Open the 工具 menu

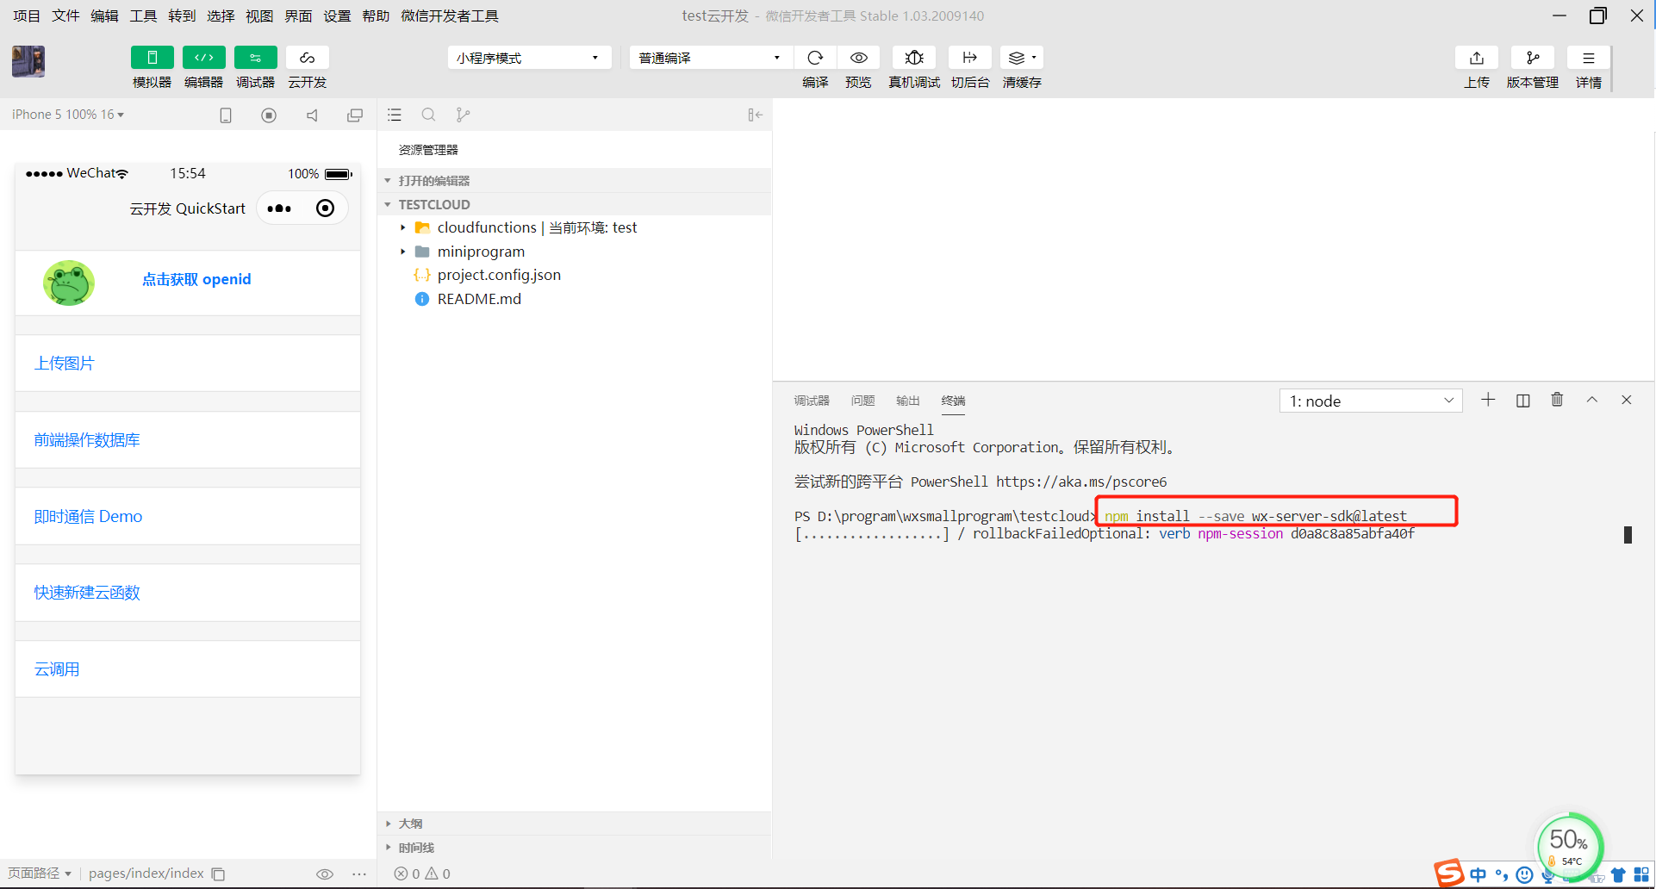[142, 16]
